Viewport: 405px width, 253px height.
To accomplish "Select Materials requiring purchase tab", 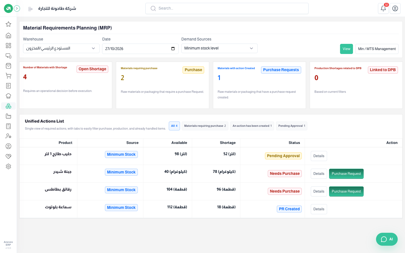I will coord(205,126).
